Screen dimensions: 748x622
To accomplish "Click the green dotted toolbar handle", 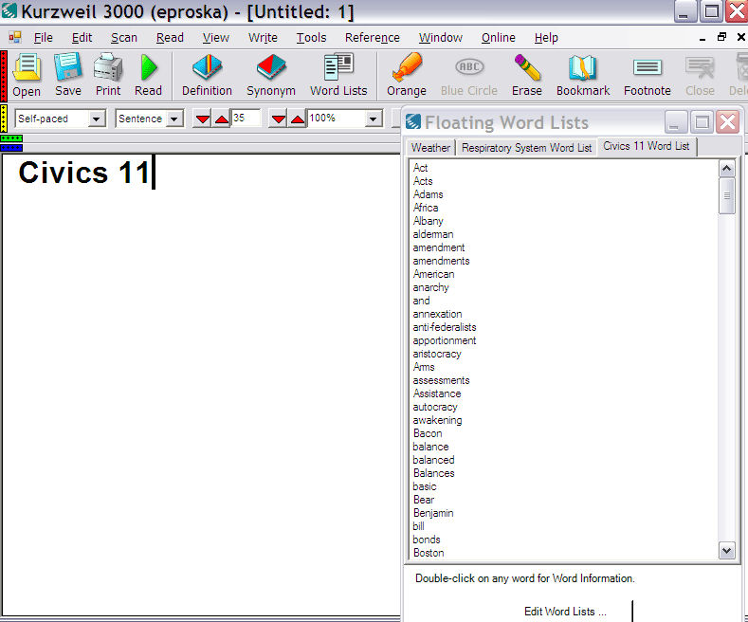I will coord(11,138).
